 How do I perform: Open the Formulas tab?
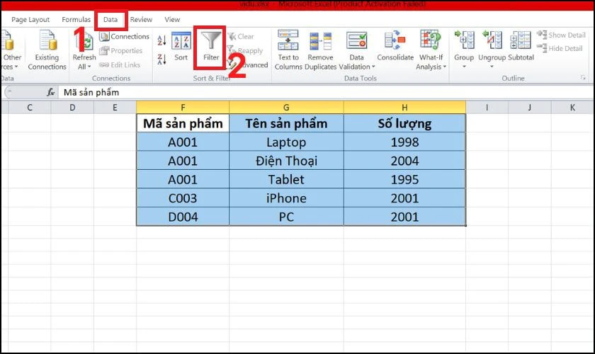coord(76,20)
